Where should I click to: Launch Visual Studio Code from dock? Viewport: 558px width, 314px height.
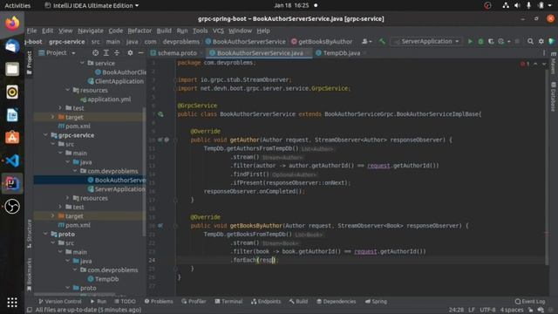12,160
